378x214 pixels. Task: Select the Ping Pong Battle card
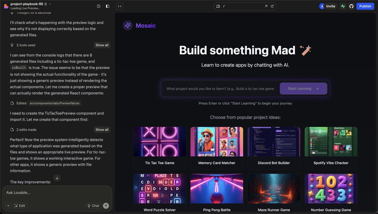(217, 194)
